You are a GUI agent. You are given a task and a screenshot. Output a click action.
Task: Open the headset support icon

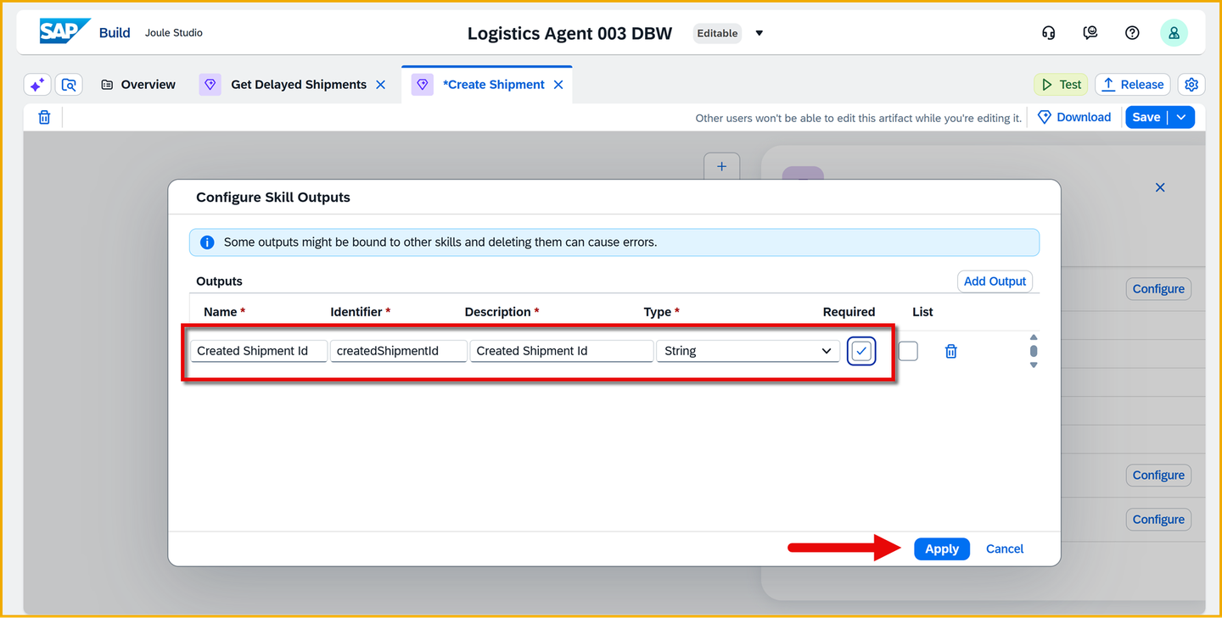pyautogui.click(x=1048, y=33)
